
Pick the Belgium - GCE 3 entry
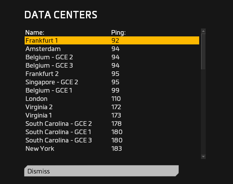pyautogui.click(x=49, y=66)
